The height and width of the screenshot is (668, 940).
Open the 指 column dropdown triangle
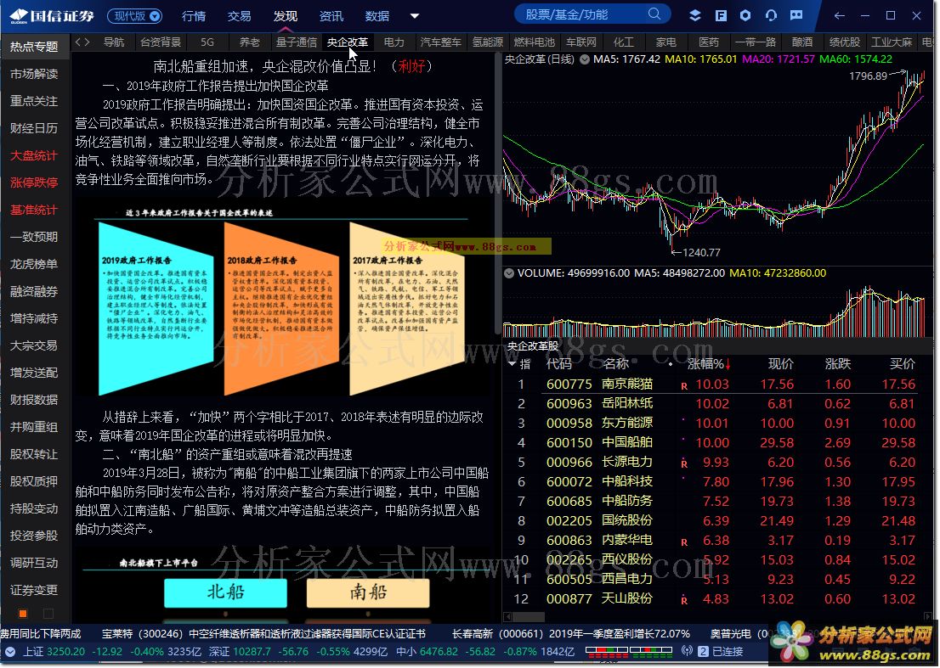tap(512, 363)
